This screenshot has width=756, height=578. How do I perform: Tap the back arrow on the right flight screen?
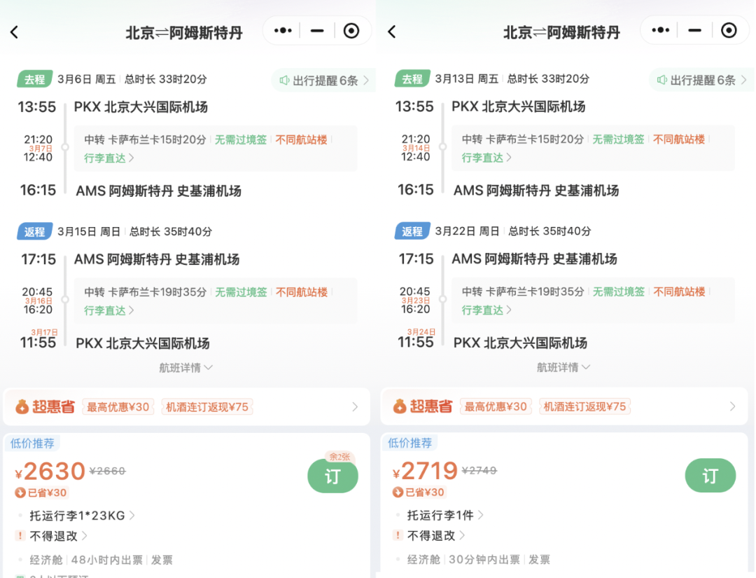393,30
